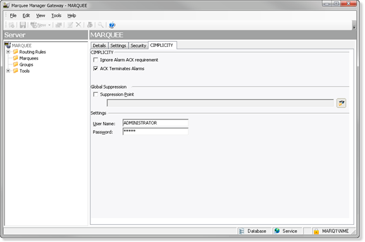
Task: Open the Edit menu
Action: [26, 16]
